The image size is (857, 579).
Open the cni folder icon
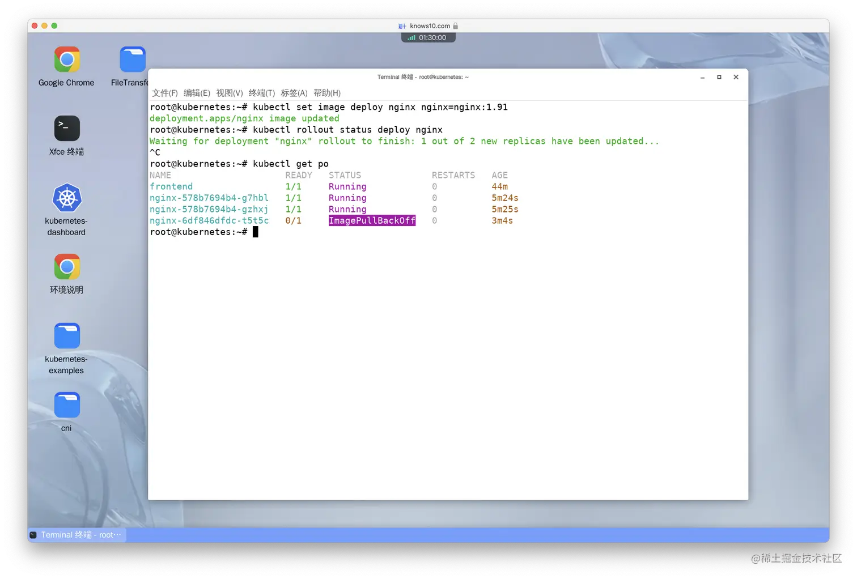click(67, 405)
